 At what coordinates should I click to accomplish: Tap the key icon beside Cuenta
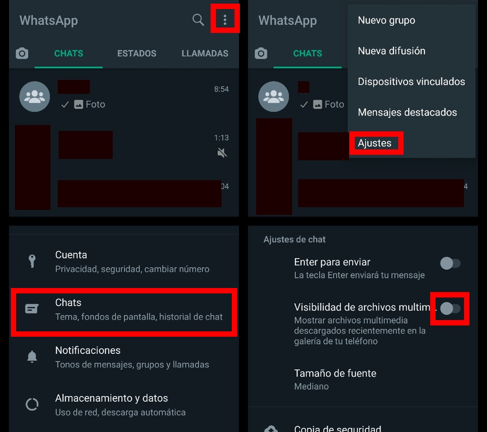[x=32, y=261]
